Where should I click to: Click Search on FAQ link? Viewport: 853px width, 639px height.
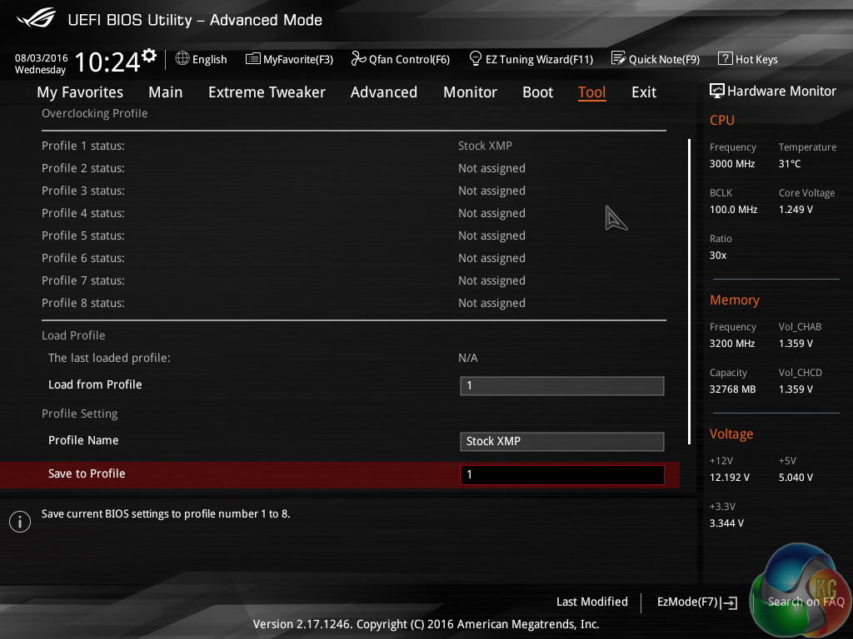(x=806, y=602)
